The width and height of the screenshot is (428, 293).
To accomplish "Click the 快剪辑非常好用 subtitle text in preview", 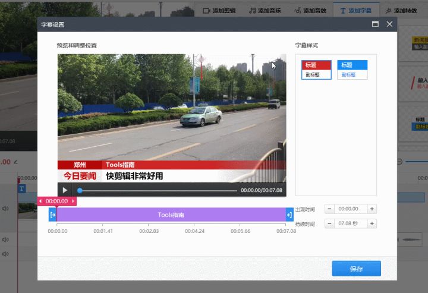I will coord(134,176).
